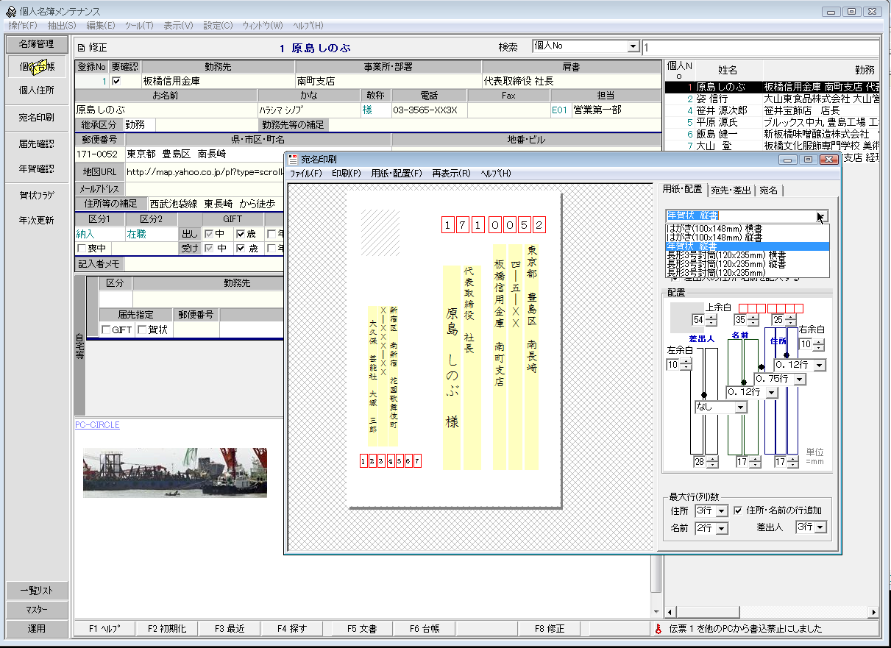Click the red key icon in the status bar
Image resolution: width=891 pixels, height=648 pixels.
click(659, 629)
